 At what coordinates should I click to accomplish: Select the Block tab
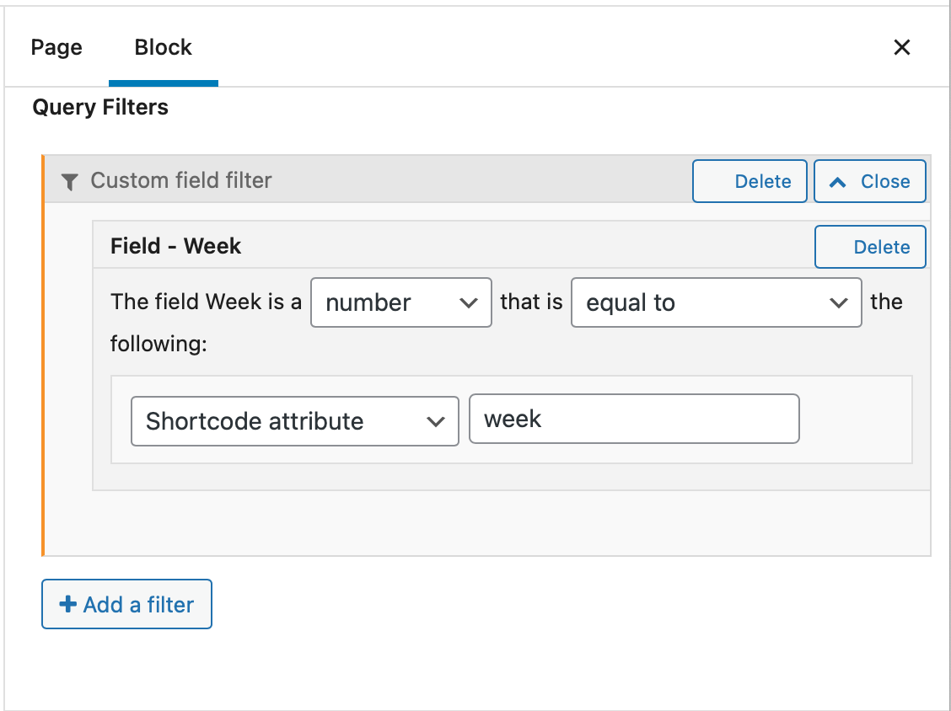tap(164, 47)
